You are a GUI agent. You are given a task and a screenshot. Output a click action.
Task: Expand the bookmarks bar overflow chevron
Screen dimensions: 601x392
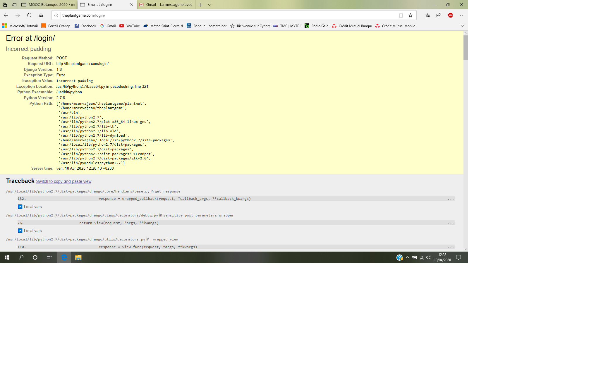coord(462,26)
